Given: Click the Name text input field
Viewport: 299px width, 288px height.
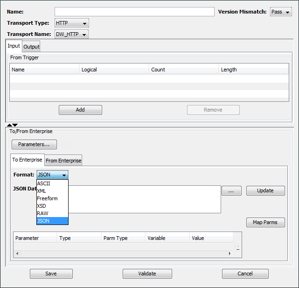Looking at the screenshot, I should (134, 12).
